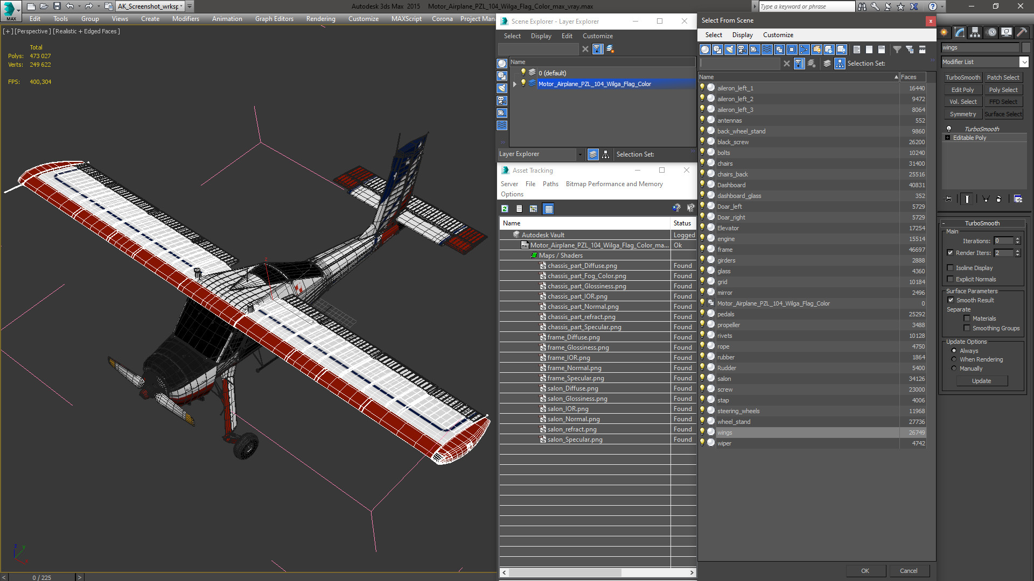Viewport: 1034px width, 581px height.
Task: Click Make Unique icon below modifier stack
Action: pyautogui.click(x=986, y=199)
